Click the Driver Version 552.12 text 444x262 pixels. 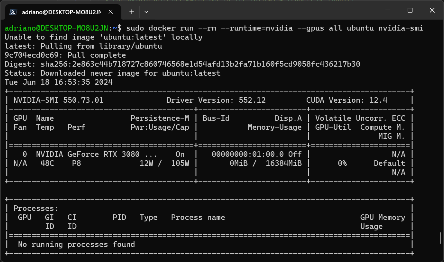pos(216,100)
